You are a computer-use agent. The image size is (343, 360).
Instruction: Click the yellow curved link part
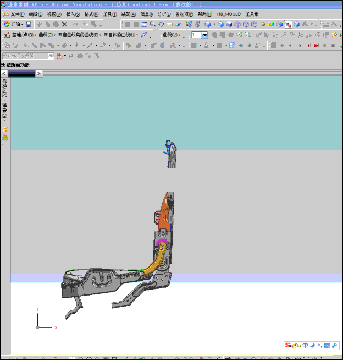click(155, 260)
